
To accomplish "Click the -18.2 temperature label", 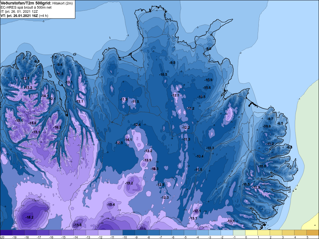I will pyautogui.click(x=29, y=217).
